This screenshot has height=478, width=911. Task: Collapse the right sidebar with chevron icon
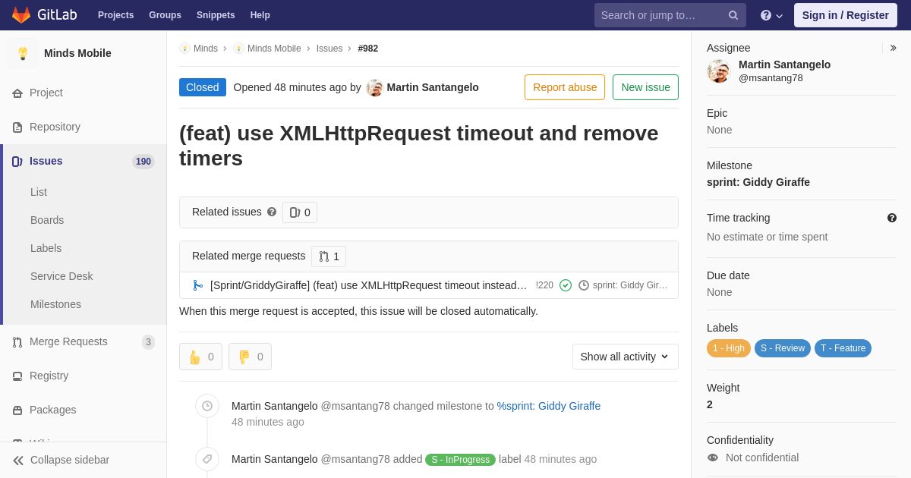(893, 48)
